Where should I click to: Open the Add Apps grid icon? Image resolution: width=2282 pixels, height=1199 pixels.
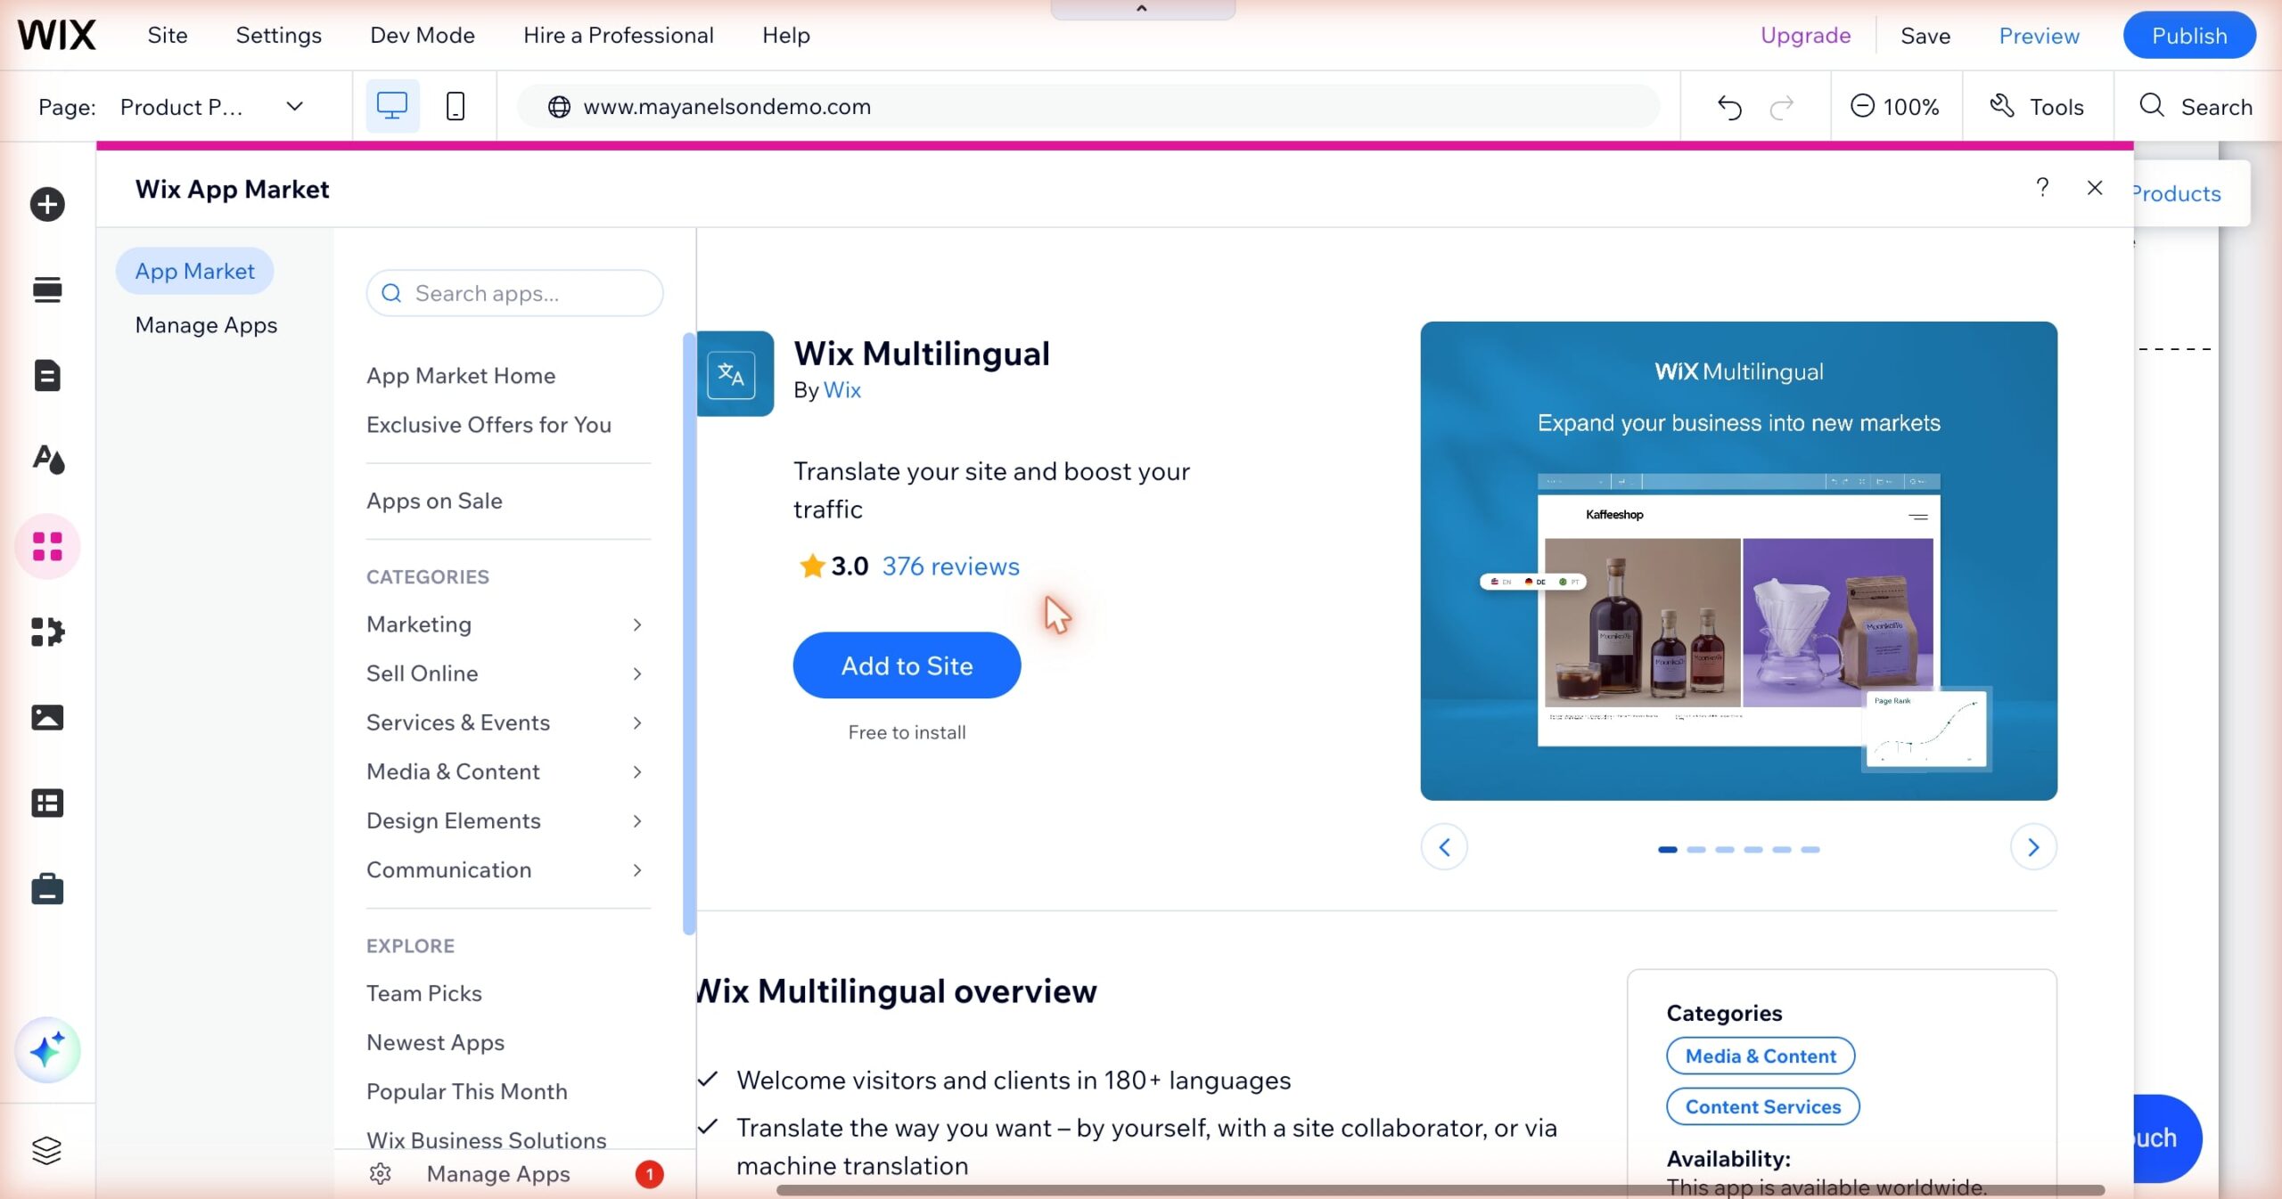(47, 546)
